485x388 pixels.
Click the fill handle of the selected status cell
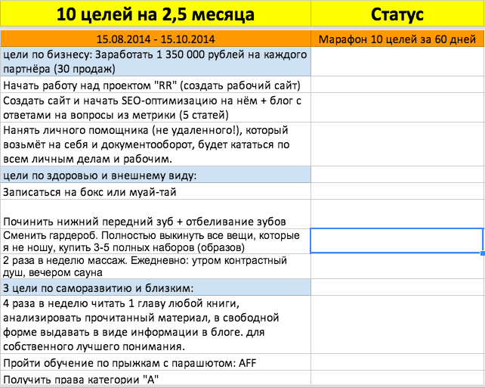tap(483, 253)
